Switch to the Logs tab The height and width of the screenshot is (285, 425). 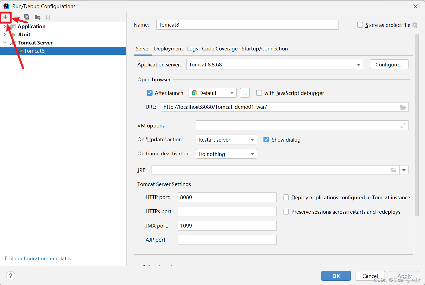coord(193,49)
